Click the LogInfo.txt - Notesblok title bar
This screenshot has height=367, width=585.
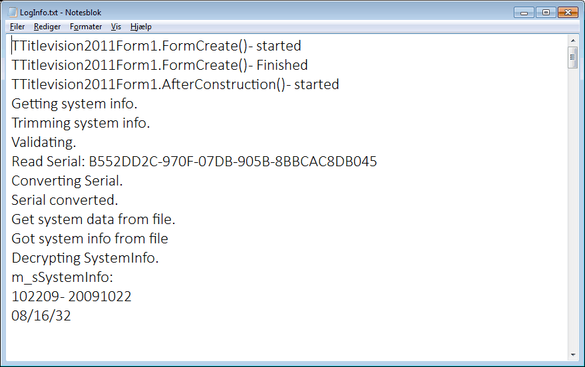point(261,12)
